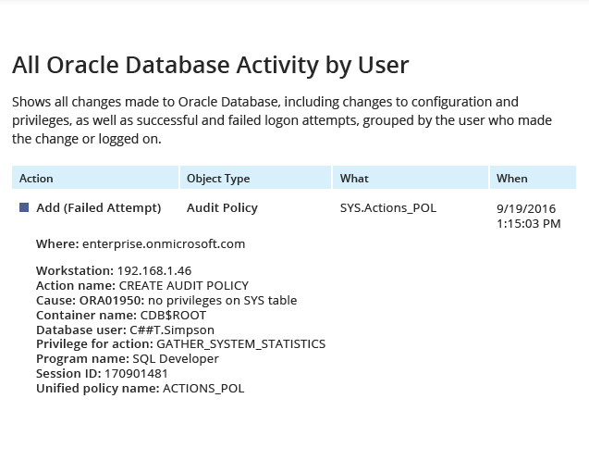This screenshot has width=589, height=473.
Task: Click the Privilege for action GATHER_SYSTEM_STATISTICS line
Action: [180, 344]
